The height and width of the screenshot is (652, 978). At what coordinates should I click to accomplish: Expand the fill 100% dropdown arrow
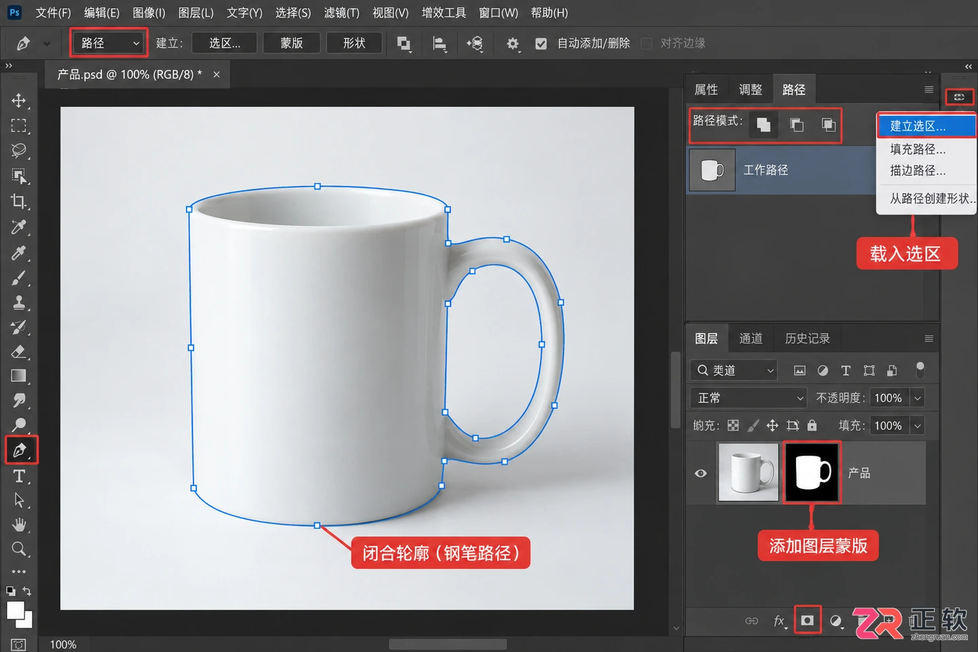[x=918, y=426]
